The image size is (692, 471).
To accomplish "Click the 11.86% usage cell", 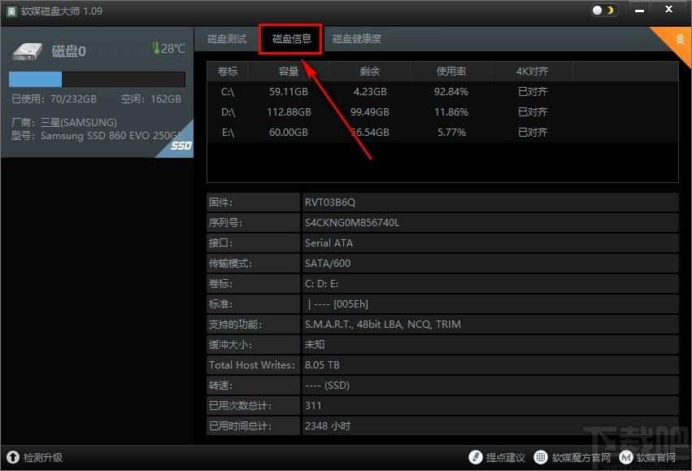I will (451, 112).
